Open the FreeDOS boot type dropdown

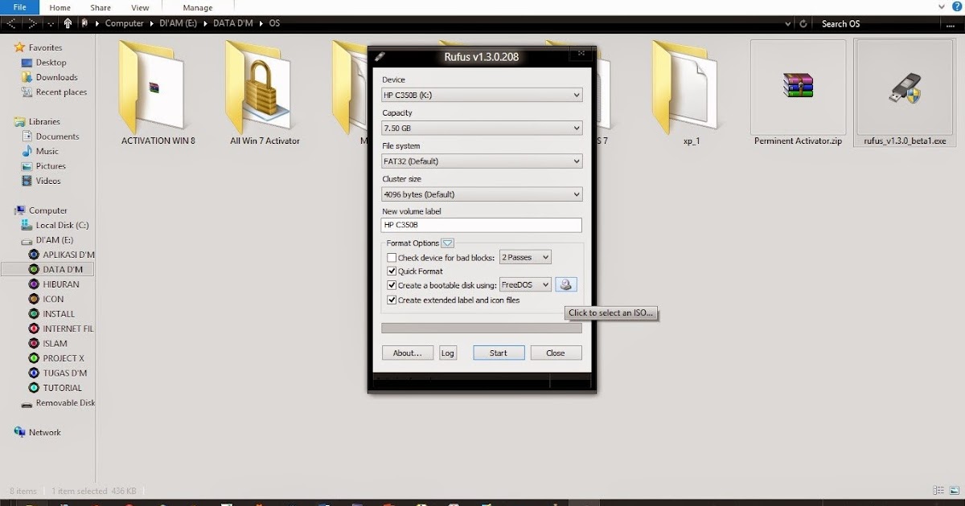coord(525,284)
